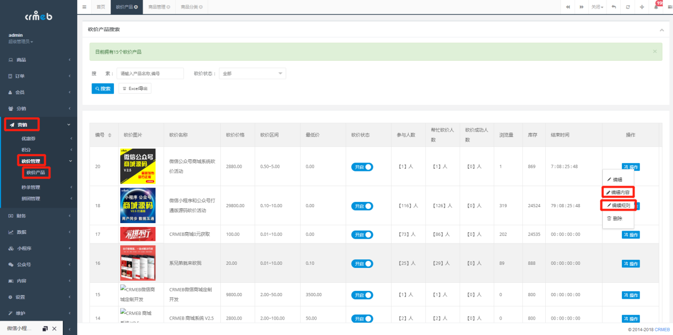Select 编辑 in the action menu
673x335 pixels.
coord(618,179)
